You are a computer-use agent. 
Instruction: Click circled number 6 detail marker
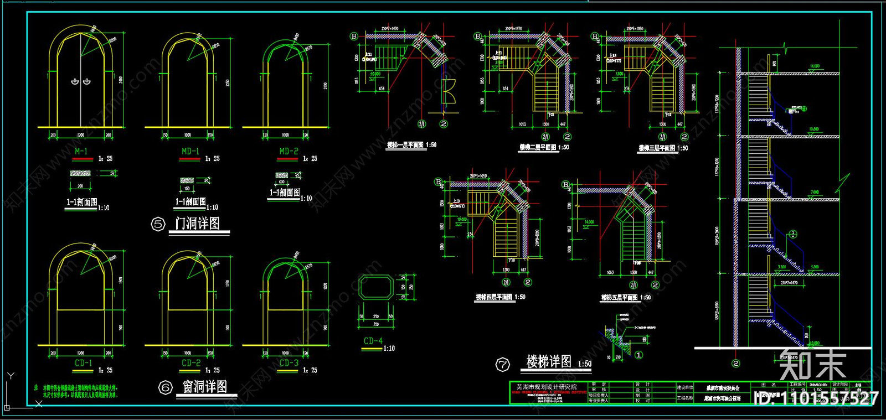point(166,387)
